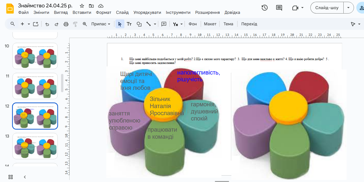Screen dimensions: 364x182
Task: Star the document Знайомство 24.04.25 р.
Action: pyautogui.click(x=82, y=6)
